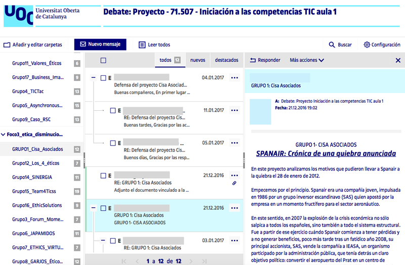
Task: Collapse the Foco3_etica_disminucio... folder
Action: click(3, 135)
